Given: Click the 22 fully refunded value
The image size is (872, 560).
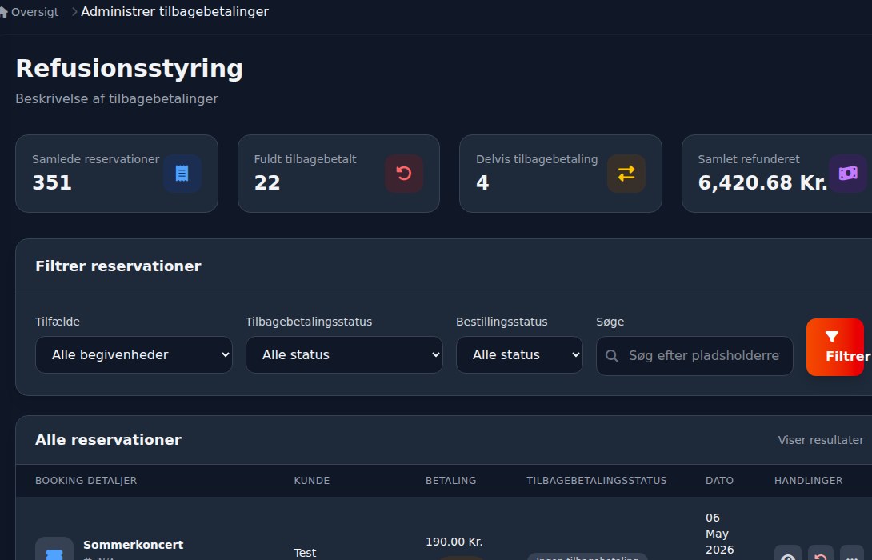Looking at the screenshot, I should pos(267,182).
